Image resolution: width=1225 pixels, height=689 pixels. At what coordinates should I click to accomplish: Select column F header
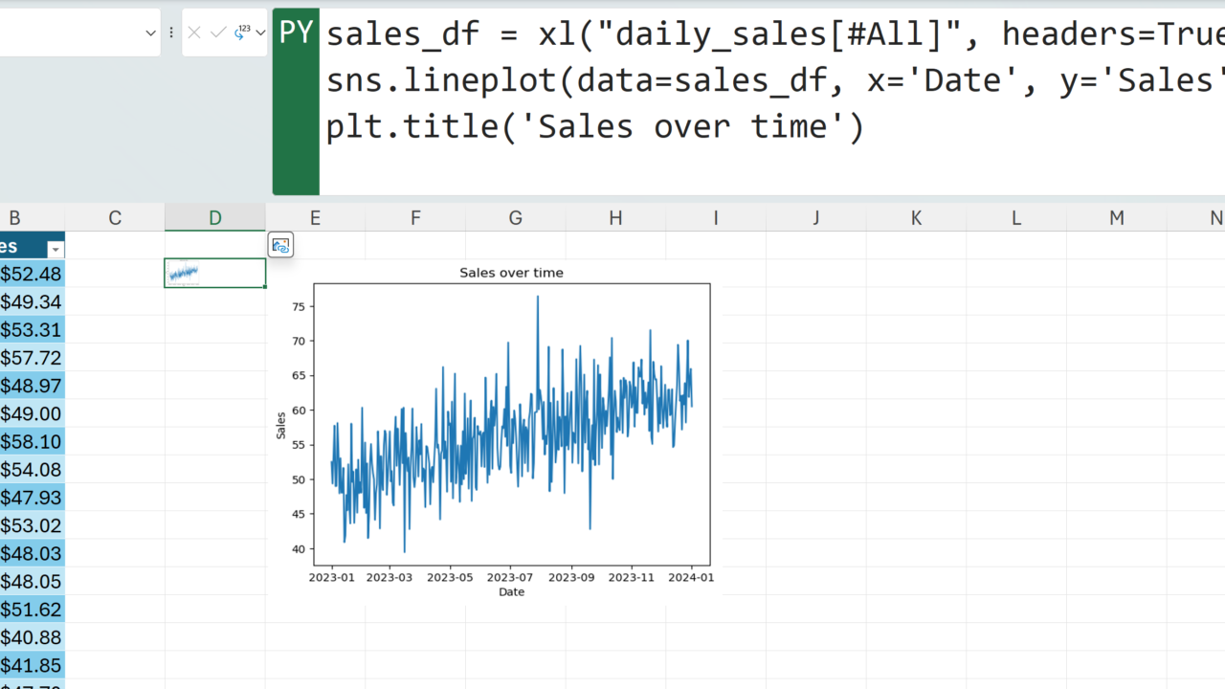pos(415,218)
